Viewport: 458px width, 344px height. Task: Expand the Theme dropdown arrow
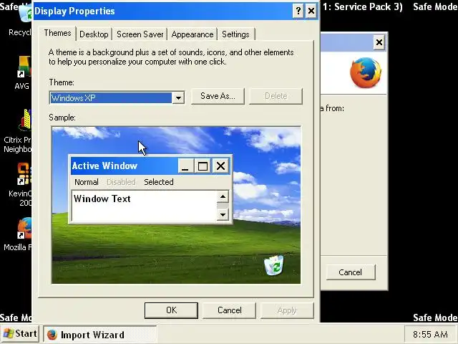coord(178,97)
